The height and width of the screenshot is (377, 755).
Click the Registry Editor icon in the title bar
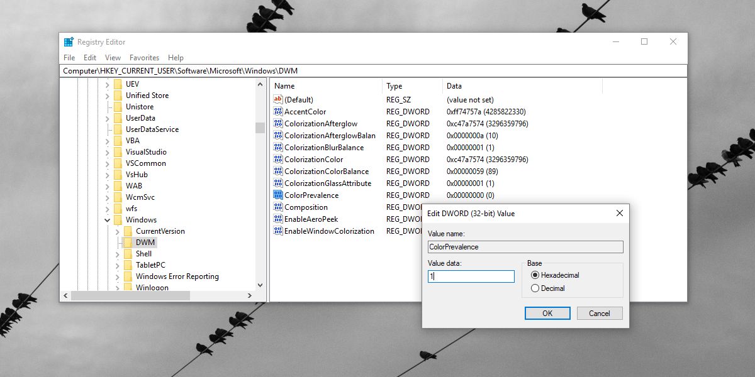coord(68,41)
